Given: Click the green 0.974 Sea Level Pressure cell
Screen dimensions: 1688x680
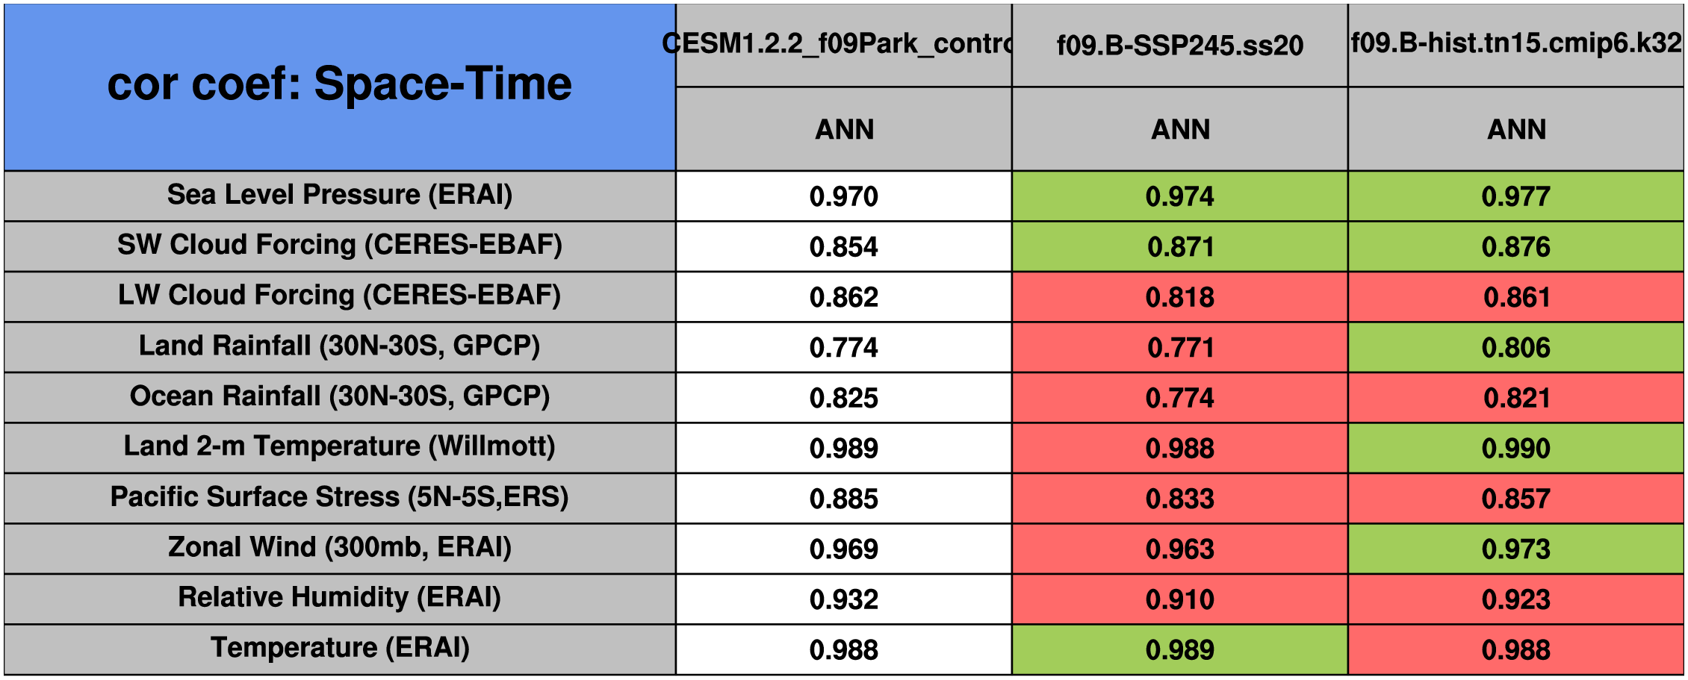Looking at the screenshot, I should [1179, 196].
